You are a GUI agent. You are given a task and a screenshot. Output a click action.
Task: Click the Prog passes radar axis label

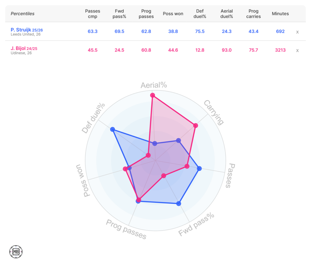point(126,229)
